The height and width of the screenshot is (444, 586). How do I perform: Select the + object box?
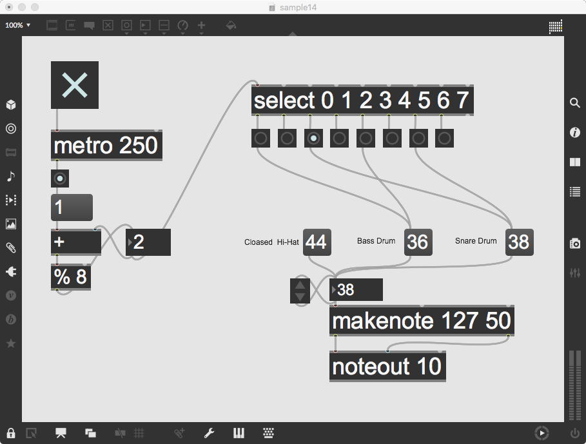tap(76, 242)
